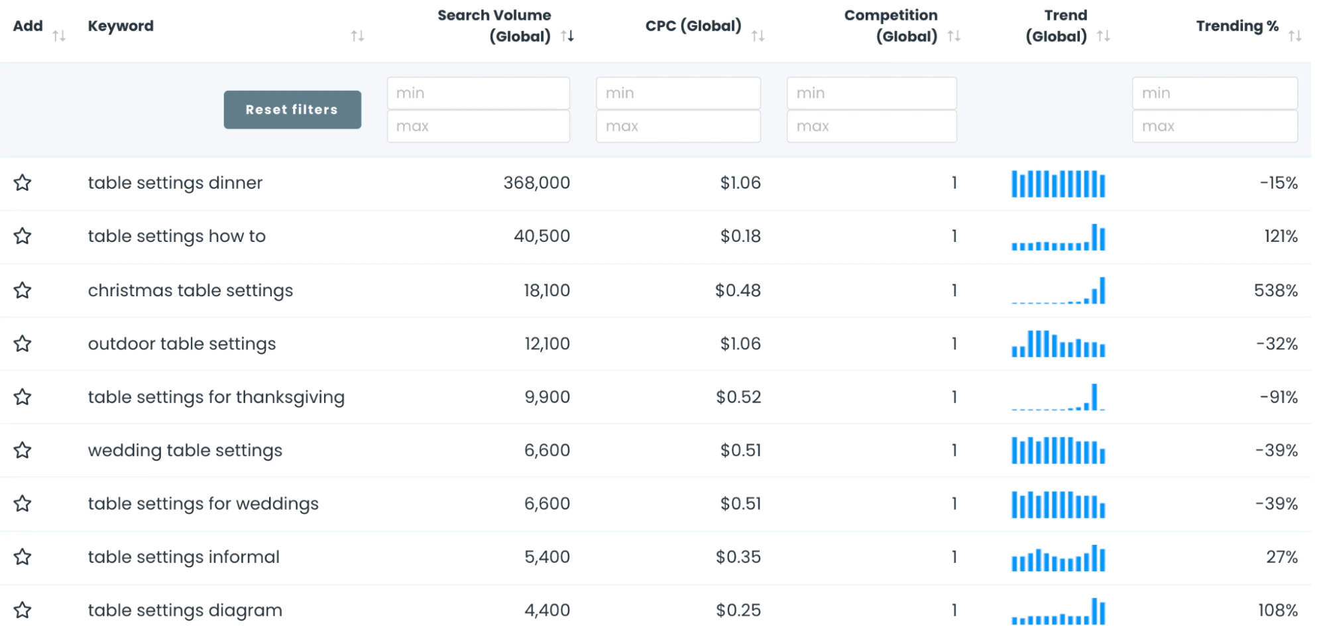1325x637 pixels.
Task: Click the Trending % header text
Action: tap(1237, 26)
